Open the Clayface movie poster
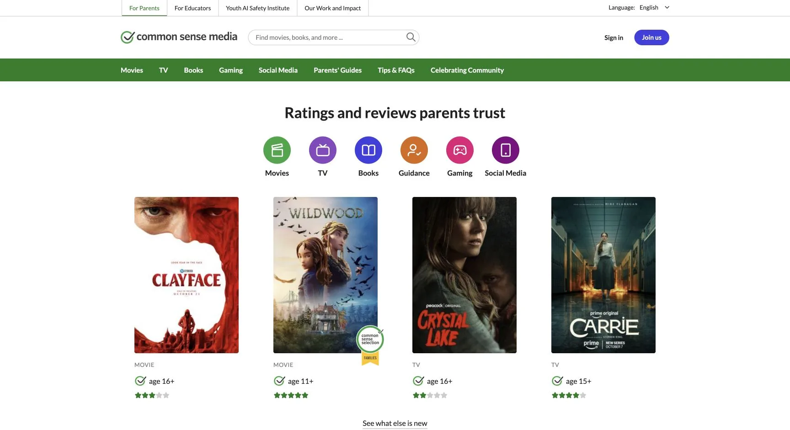The image size is (790, 430). [187, 275]
